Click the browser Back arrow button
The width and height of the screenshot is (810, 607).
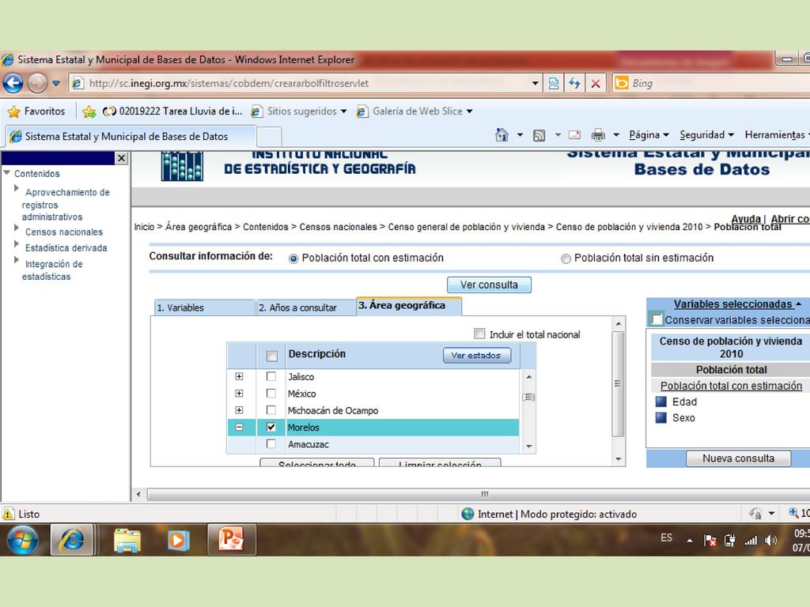tap(13, 82)
